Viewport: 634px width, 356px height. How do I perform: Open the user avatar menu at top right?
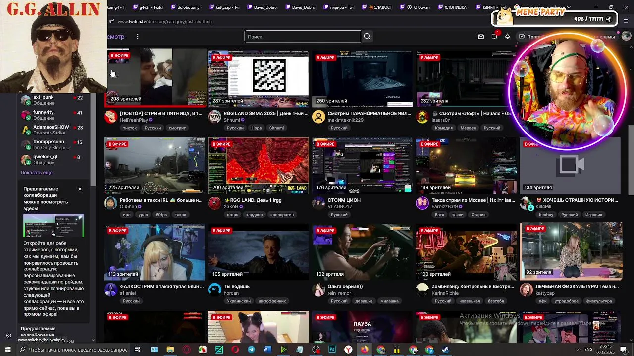coord(626,36)
